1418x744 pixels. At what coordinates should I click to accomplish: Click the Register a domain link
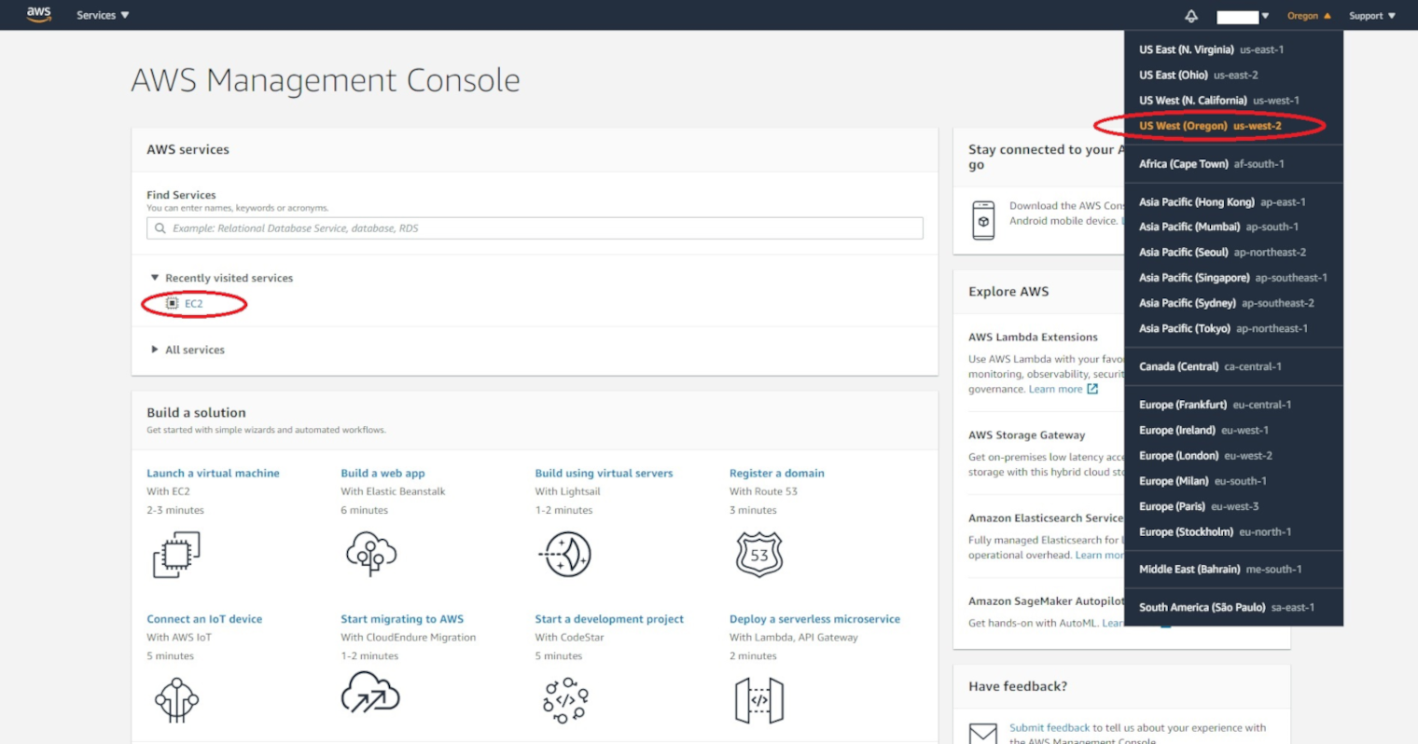click(x=776, y=473)
